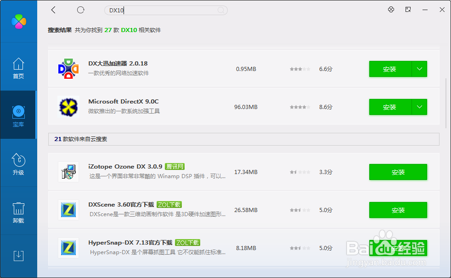Install DXScene 3.60
This screenshot has height=278, width=451.
pyautogui.click(x=398, y=210)
